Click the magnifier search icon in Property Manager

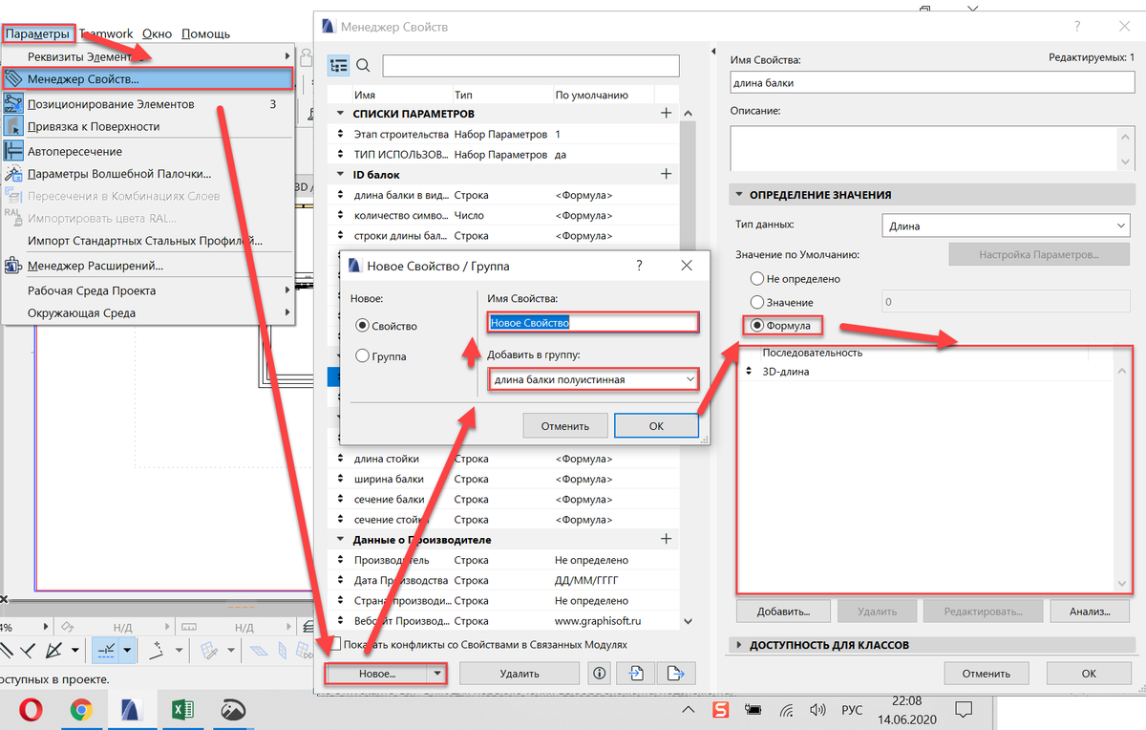click(x=363, y=65)
